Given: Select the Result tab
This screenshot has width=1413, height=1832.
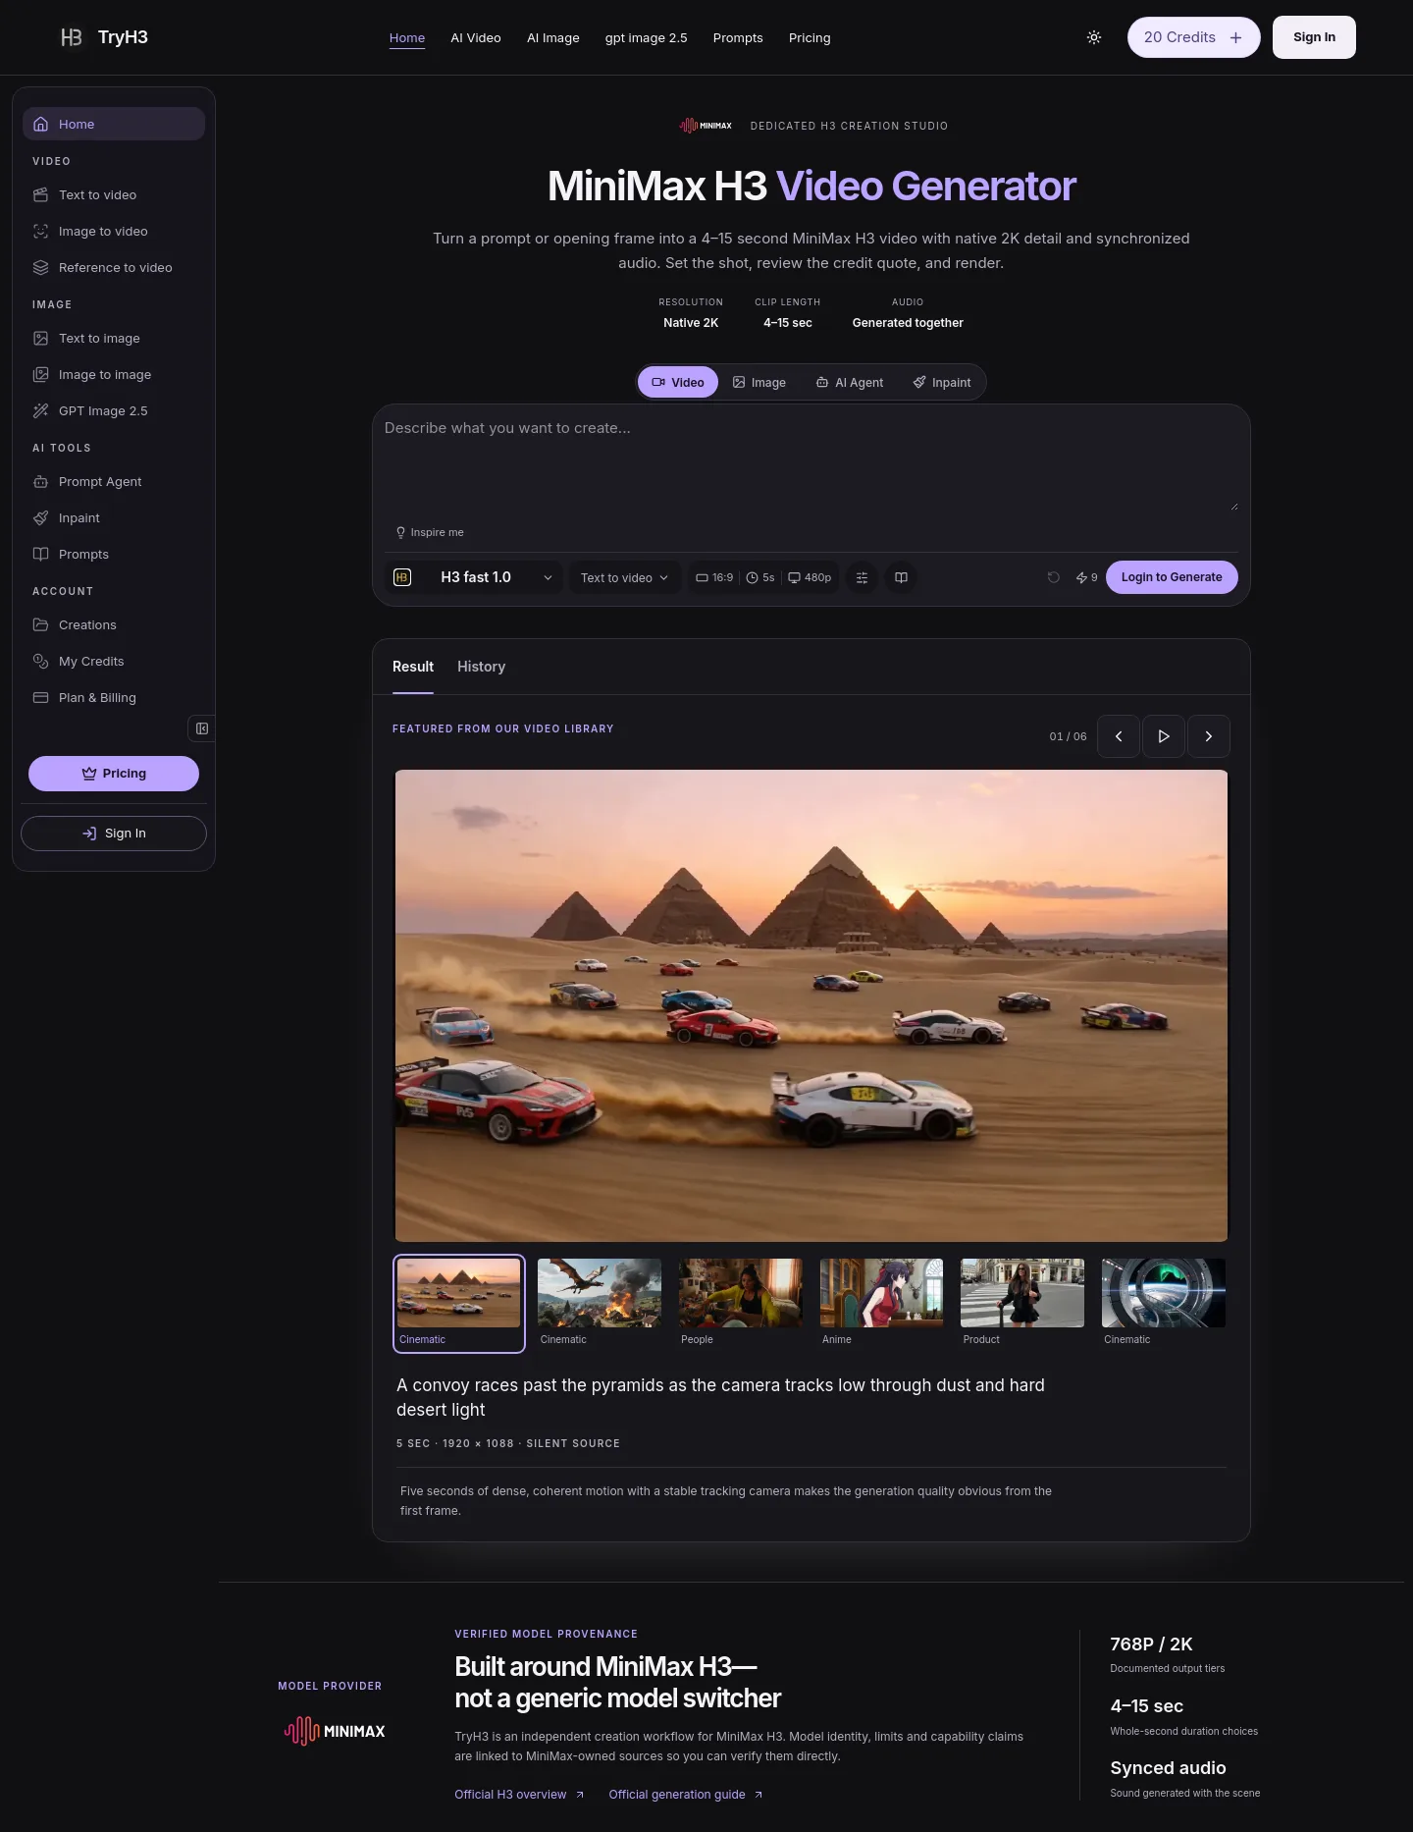Looking at the screenshot, I should 413,667.
